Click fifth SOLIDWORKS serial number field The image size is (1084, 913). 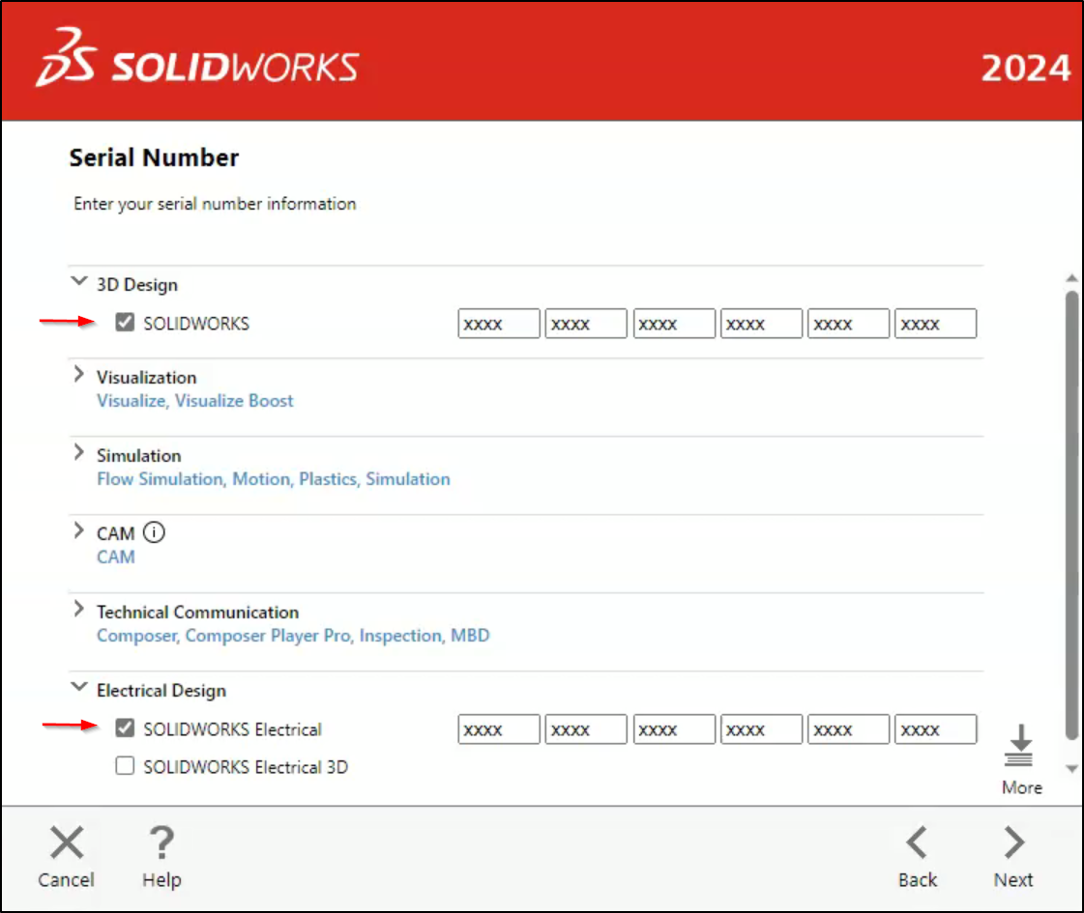tap(848, 324)
